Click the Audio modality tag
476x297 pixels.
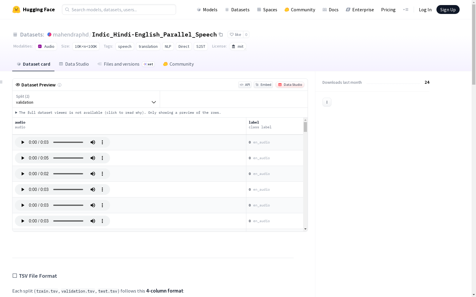click(x=46, y=46)
